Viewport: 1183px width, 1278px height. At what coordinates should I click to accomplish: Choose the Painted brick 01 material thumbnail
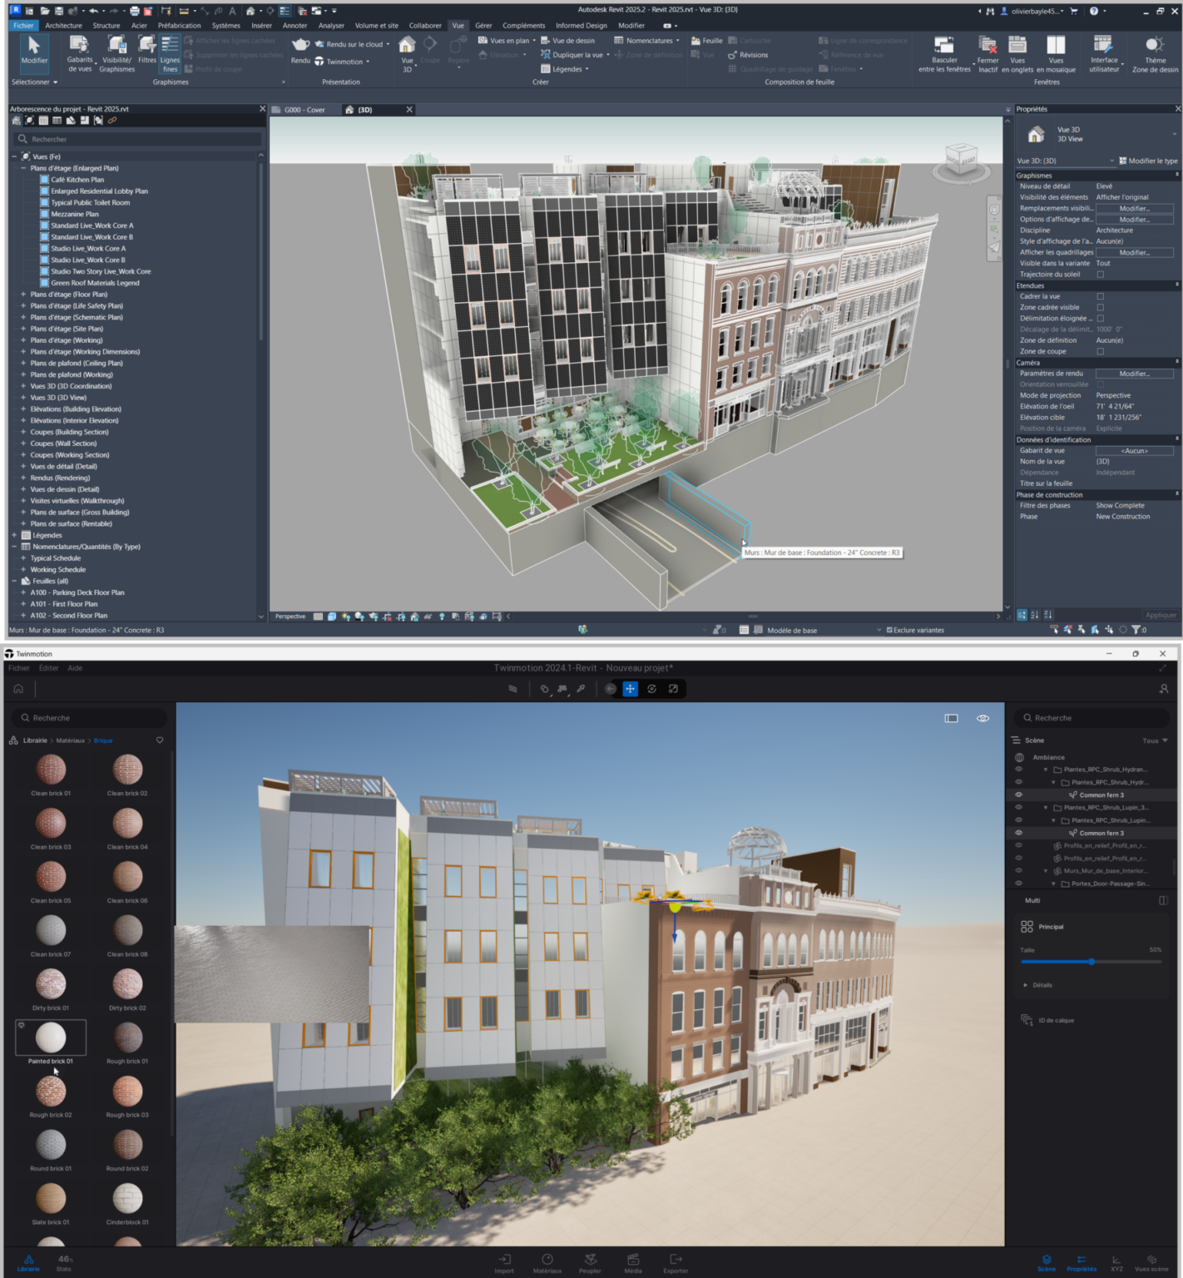click(x=52, y=1036)
